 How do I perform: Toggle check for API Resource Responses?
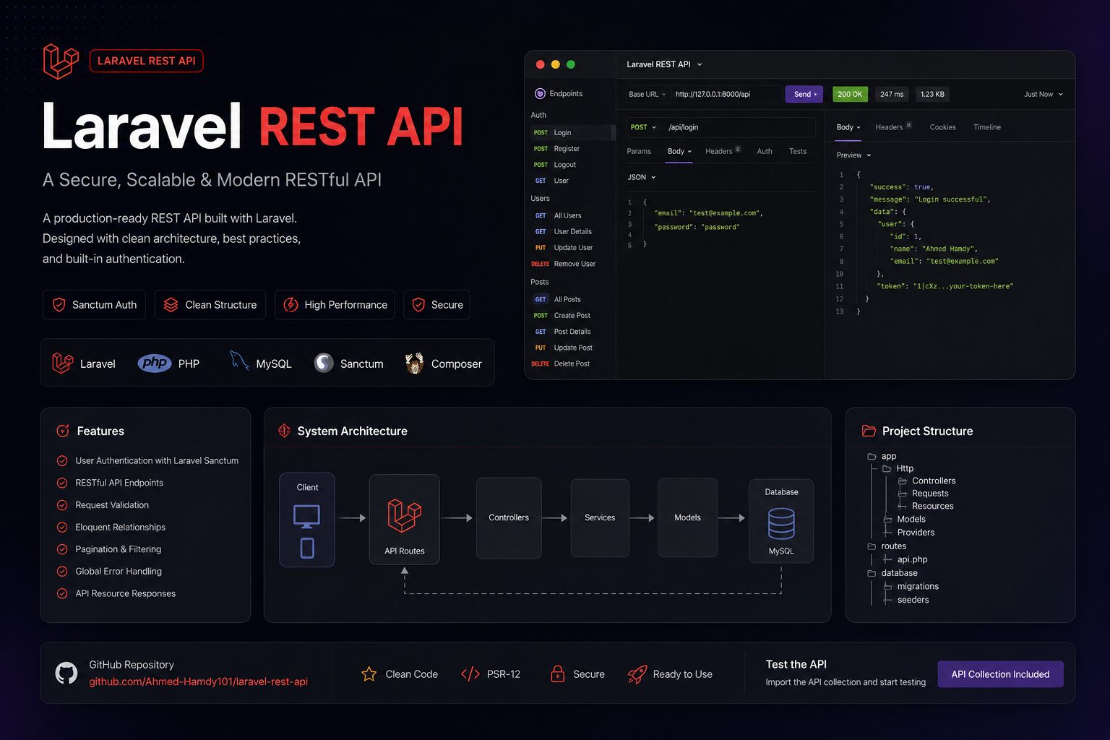click(62, 594)
